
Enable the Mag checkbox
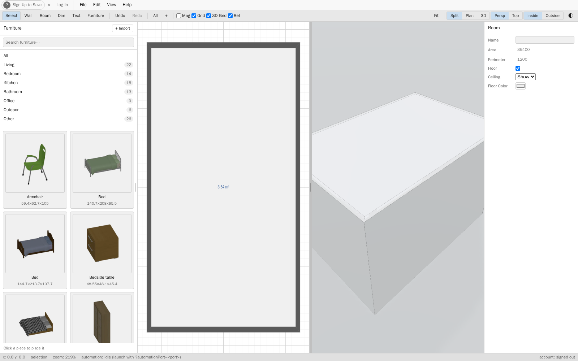(x=178, y=16)
